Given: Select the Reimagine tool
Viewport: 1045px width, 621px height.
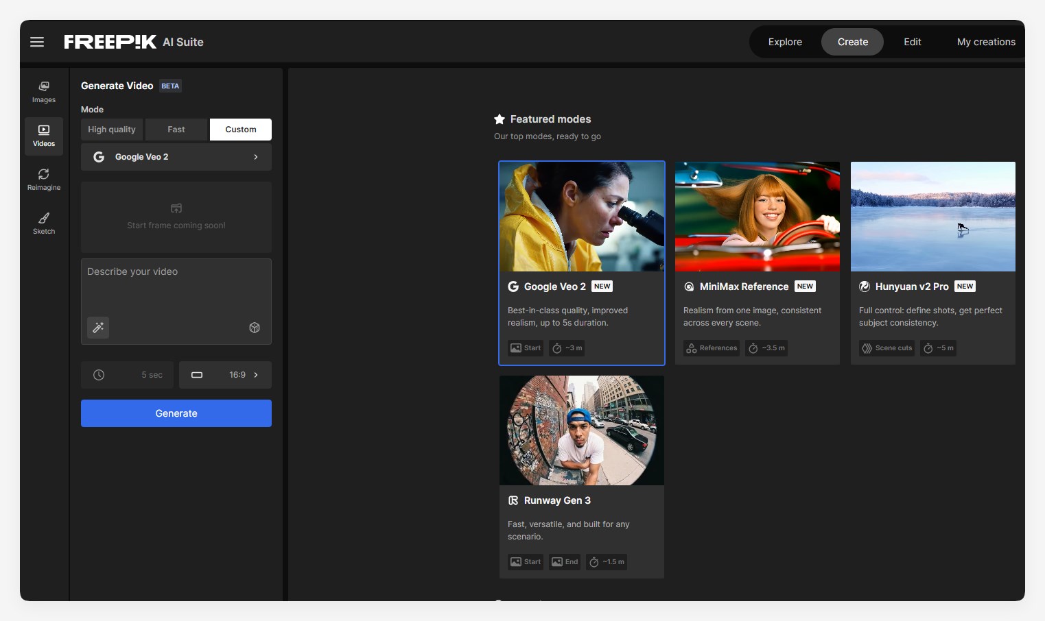Looking at the screenshot, I should 43,180.
